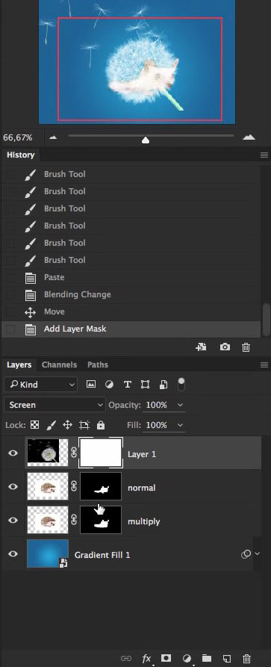Filter for smart objects
271x667 pixels.
(x=163, y=385)
